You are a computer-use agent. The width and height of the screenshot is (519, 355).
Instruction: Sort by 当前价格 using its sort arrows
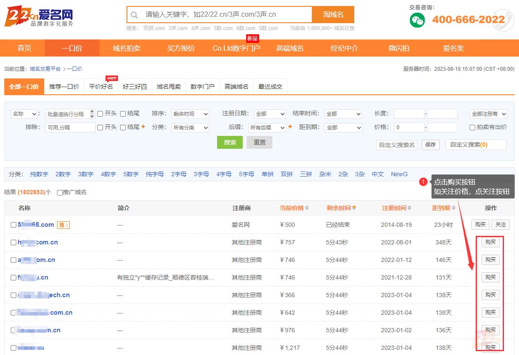point(307,208)
